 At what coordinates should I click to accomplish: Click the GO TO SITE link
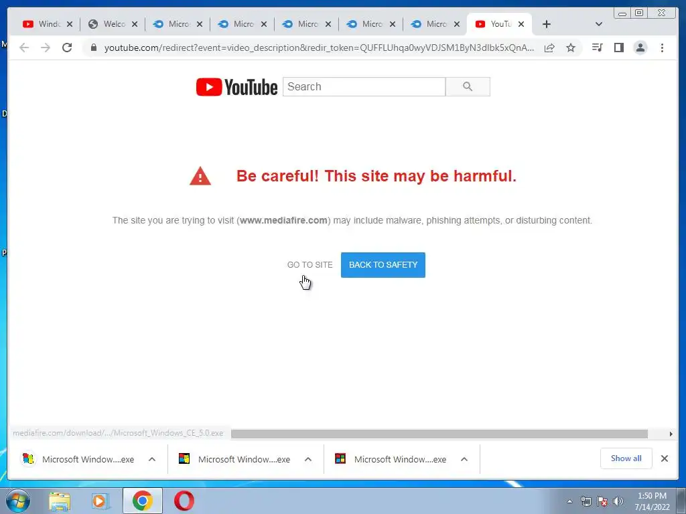click(x=310, y=265)
